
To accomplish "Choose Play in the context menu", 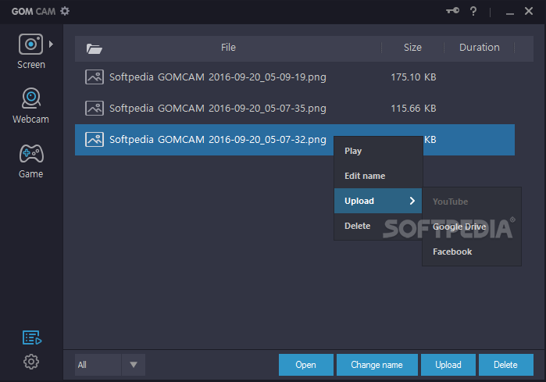I will click(x=378, y=151).
